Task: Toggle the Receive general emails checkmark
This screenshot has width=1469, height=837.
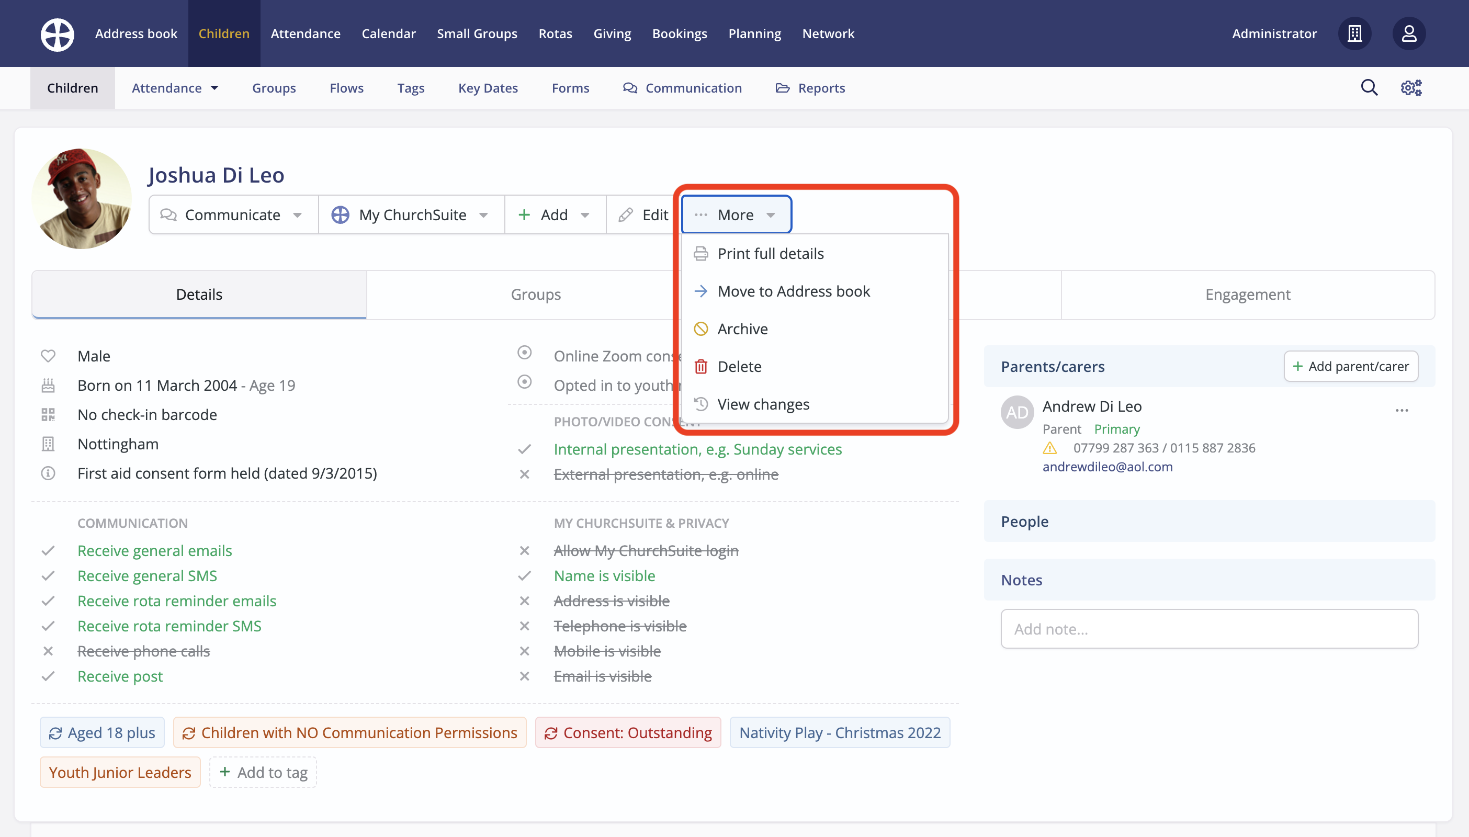Action: (x=48, y=551)
